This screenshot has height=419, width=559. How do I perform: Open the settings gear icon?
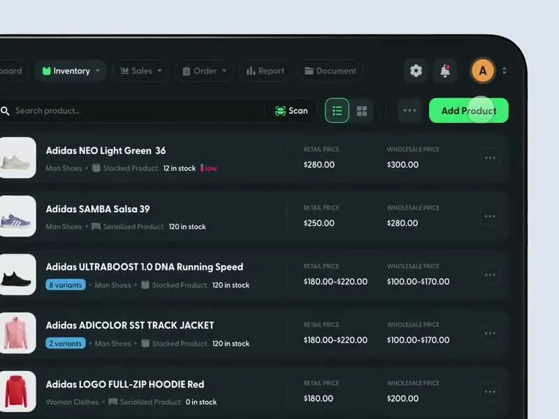coord(416,71)
